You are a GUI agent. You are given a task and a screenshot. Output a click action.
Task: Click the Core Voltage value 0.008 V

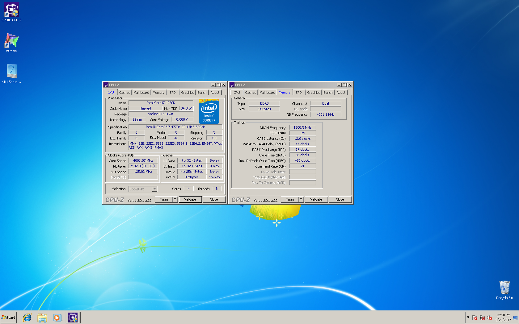pyautogui.click(x=182, y=119)
